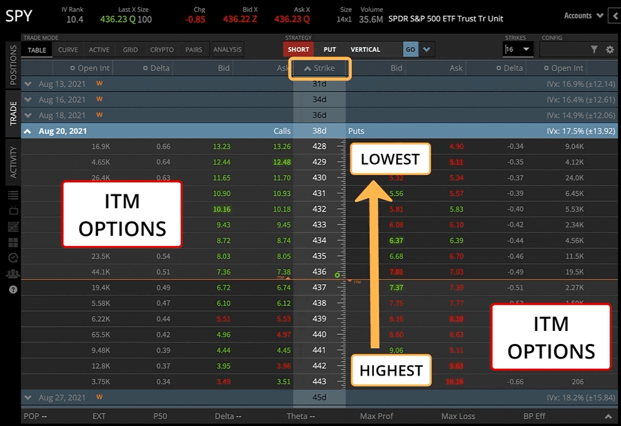This screenshot has height=426, width=621.
Task: Open the settings gear icon top right
Action: (x=610, y=49)
